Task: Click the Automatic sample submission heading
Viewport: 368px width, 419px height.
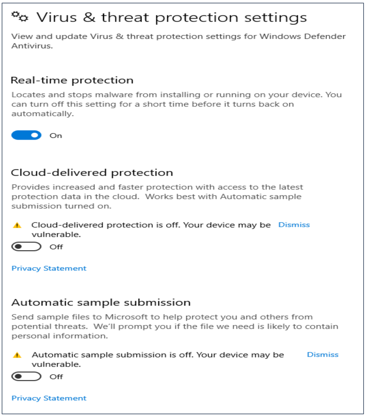Action: coord(101,302)
